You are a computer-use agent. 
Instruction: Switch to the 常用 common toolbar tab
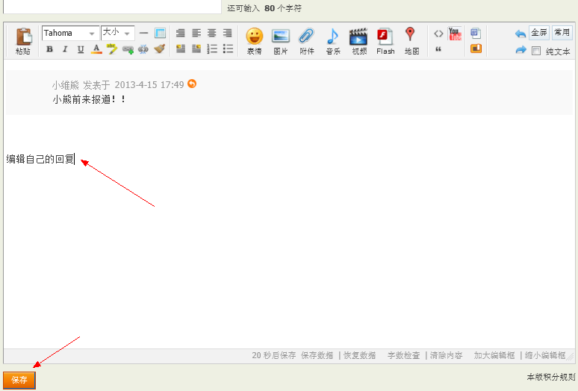click(562, 33)
